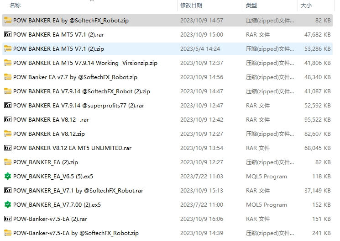Click the date 2023/10/9 16:06
Viewport: 340px width, 241px height.
202,219
